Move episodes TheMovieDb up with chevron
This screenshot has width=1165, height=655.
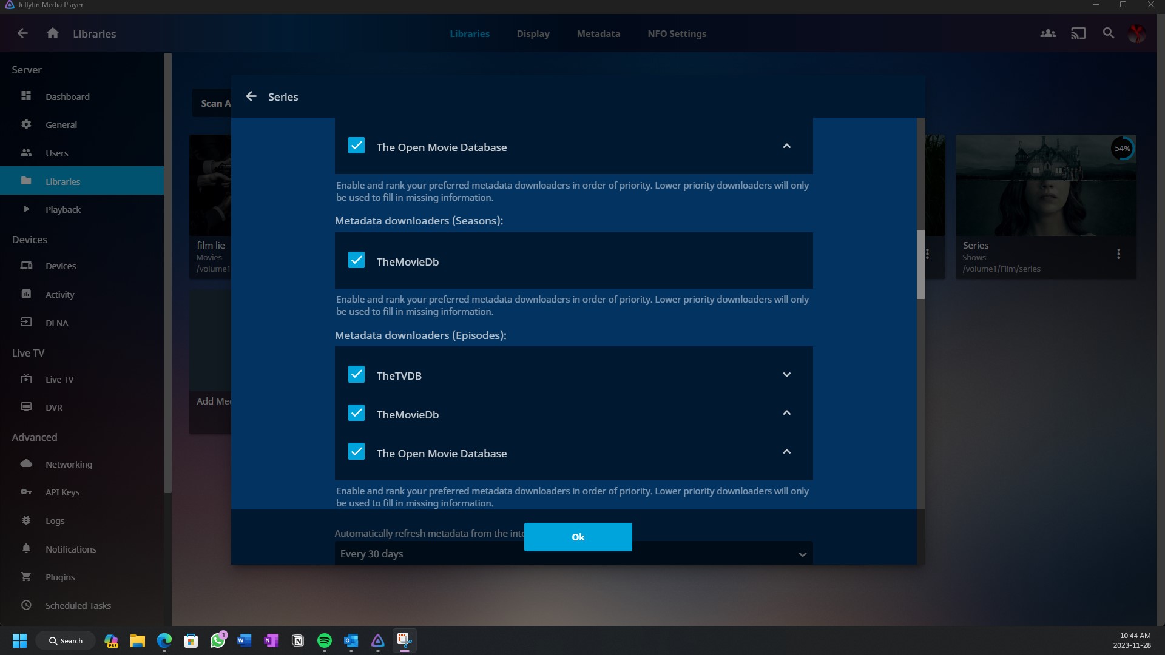786,413
